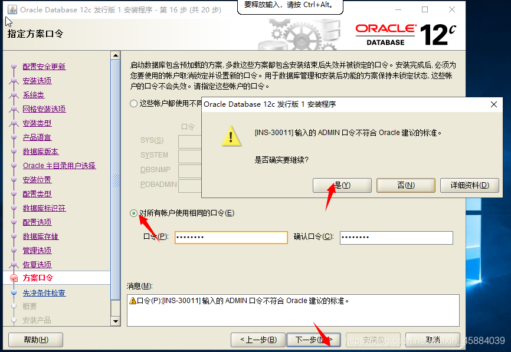Click the step bullet beside 先决条件检查

click(x=14, y=292)
